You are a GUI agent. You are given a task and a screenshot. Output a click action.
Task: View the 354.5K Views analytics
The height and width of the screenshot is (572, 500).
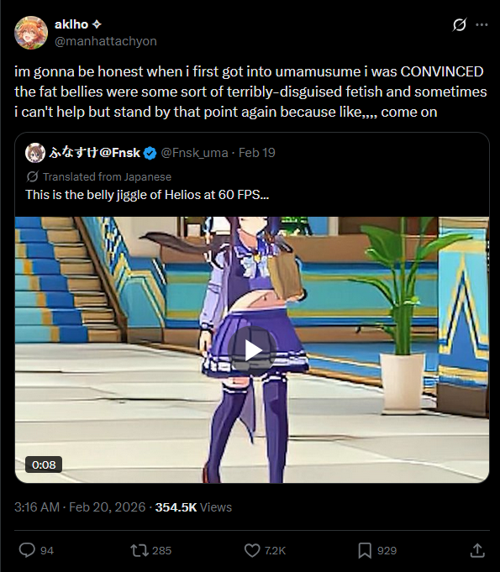(x=193, y=507)
